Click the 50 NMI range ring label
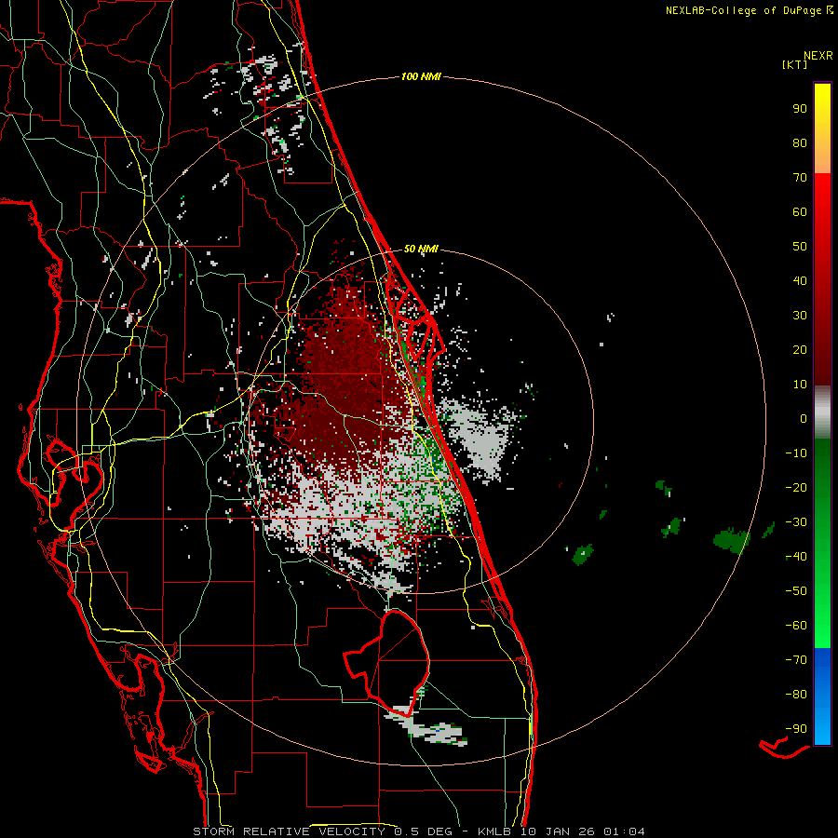 click(421, 249)
